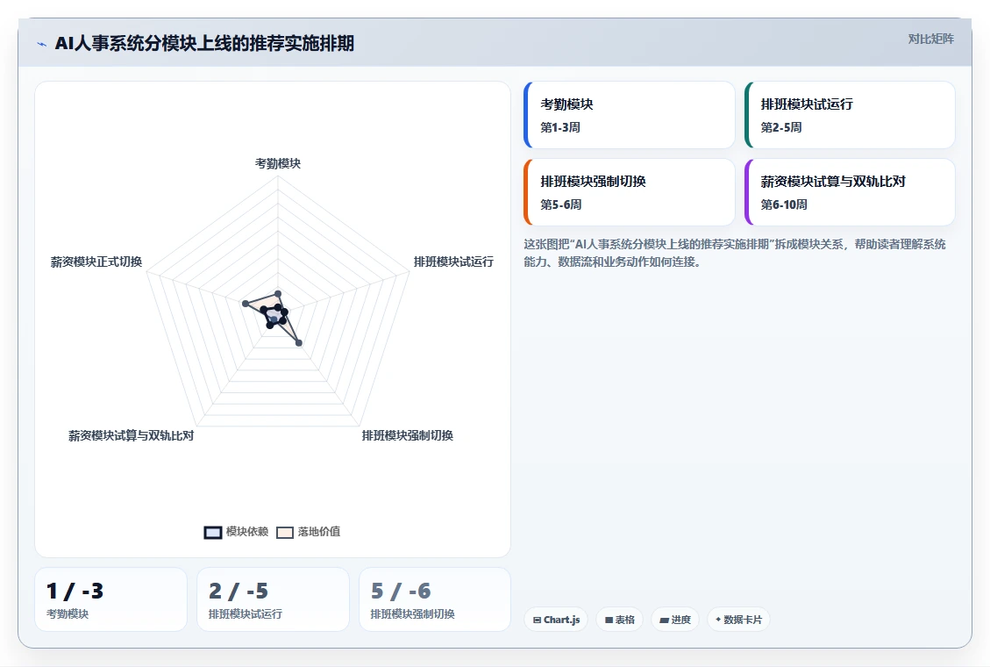The width and height of the screenshot is (990, 667).
Task: Click the chart title AI人事系统分模块上线的推荐实施排期
Action: [204, 44]
